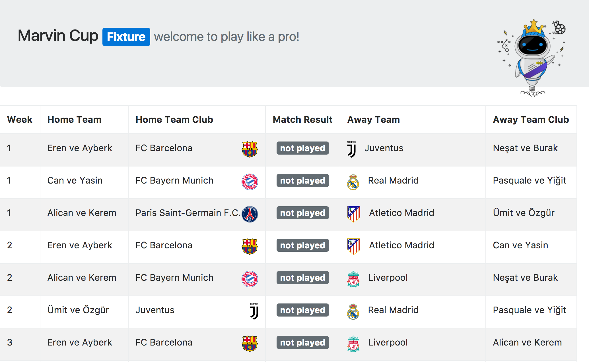This screenshot has height=362, width=589.
Task: Click Pasquale ve Yiğit in week 2 row
Action: coord(530,310)
